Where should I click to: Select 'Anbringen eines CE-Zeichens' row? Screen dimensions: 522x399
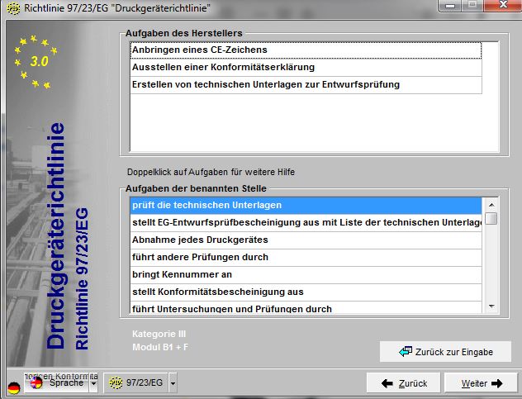(306, 50)
